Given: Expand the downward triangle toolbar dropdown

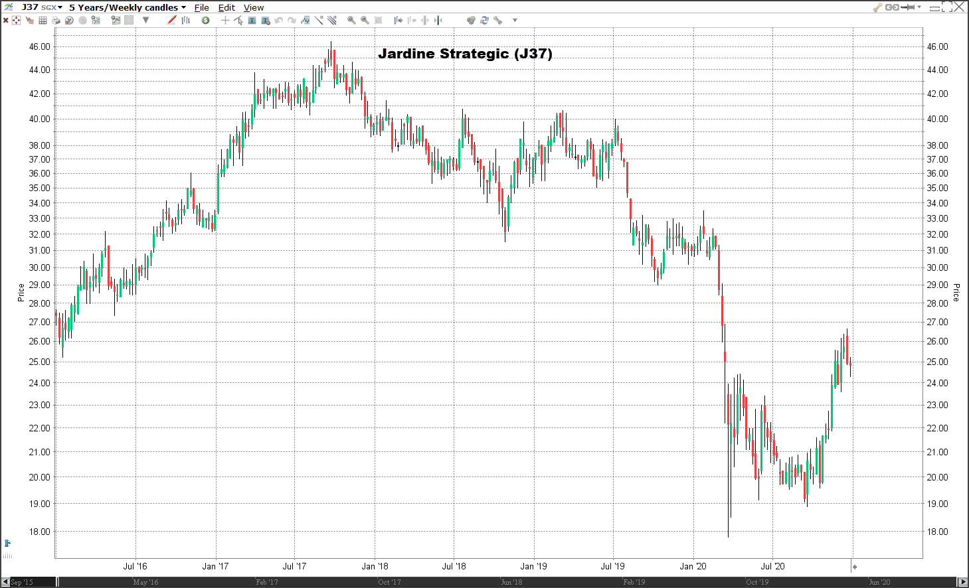Looking at the screenshot, I should tap(145, 20).
